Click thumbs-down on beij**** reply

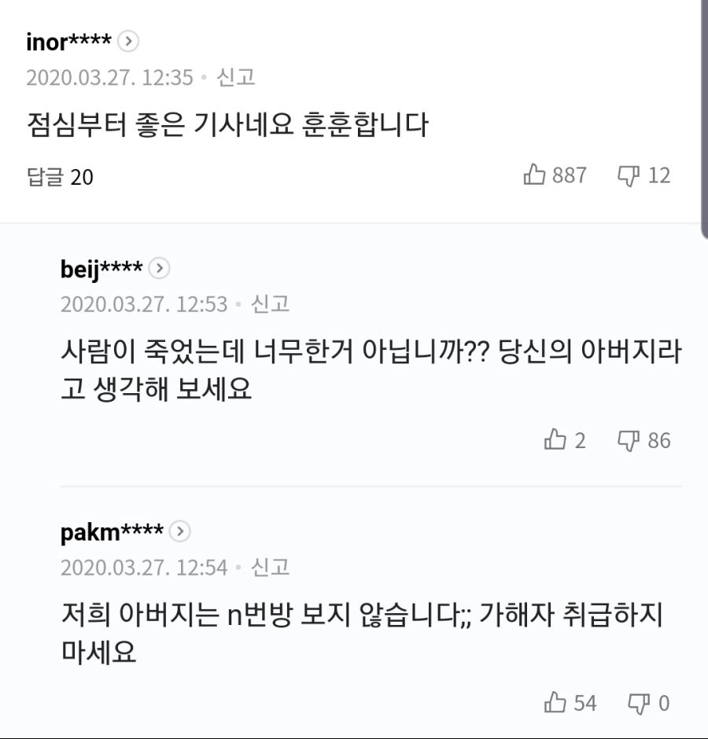point(629,439)
